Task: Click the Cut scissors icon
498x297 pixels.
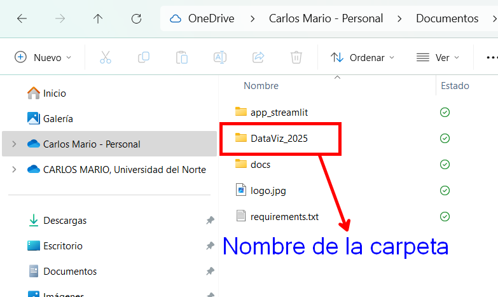Action: [x=106, y=57]
